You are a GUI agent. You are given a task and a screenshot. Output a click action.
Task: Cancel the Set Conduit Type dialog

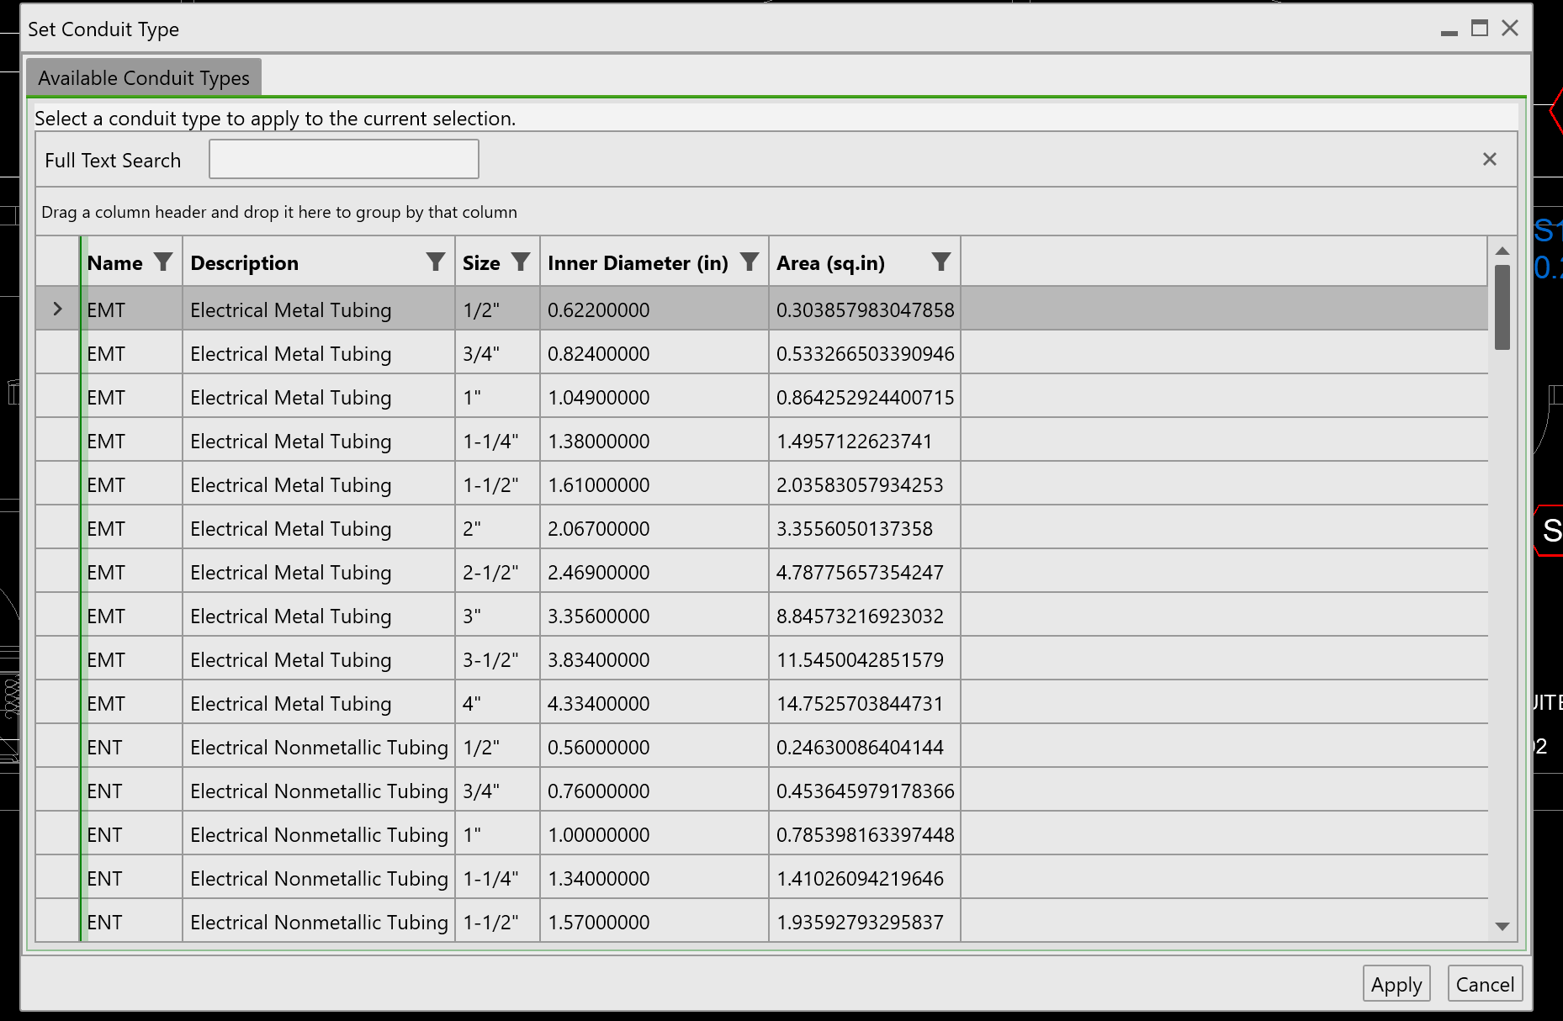[x=1485, y=984]
